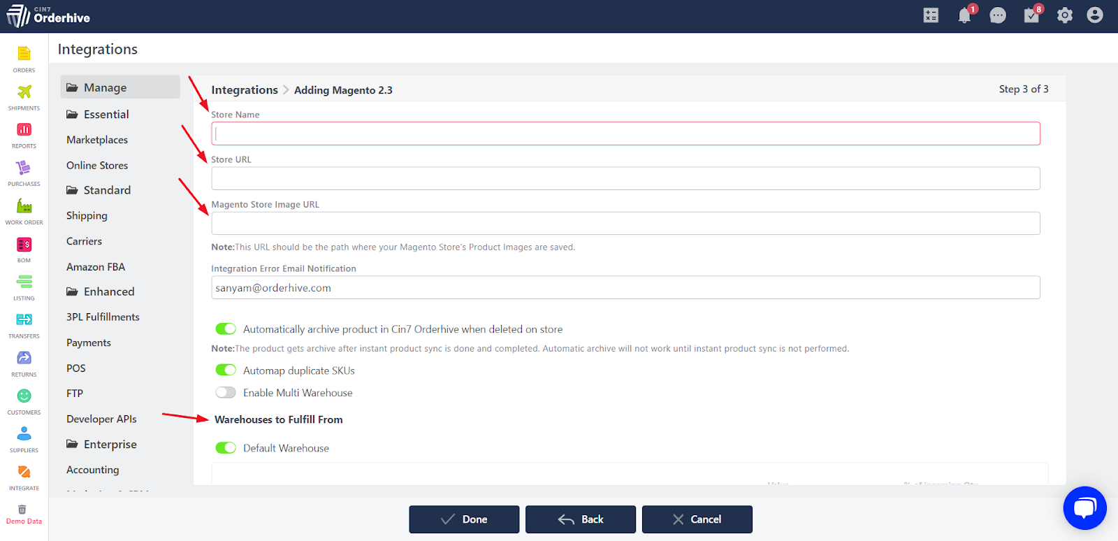Toggle automatic archive product switch
The width and height of the screenshot is (1118, 541).
pyautogui.click(x=226, y=329)
